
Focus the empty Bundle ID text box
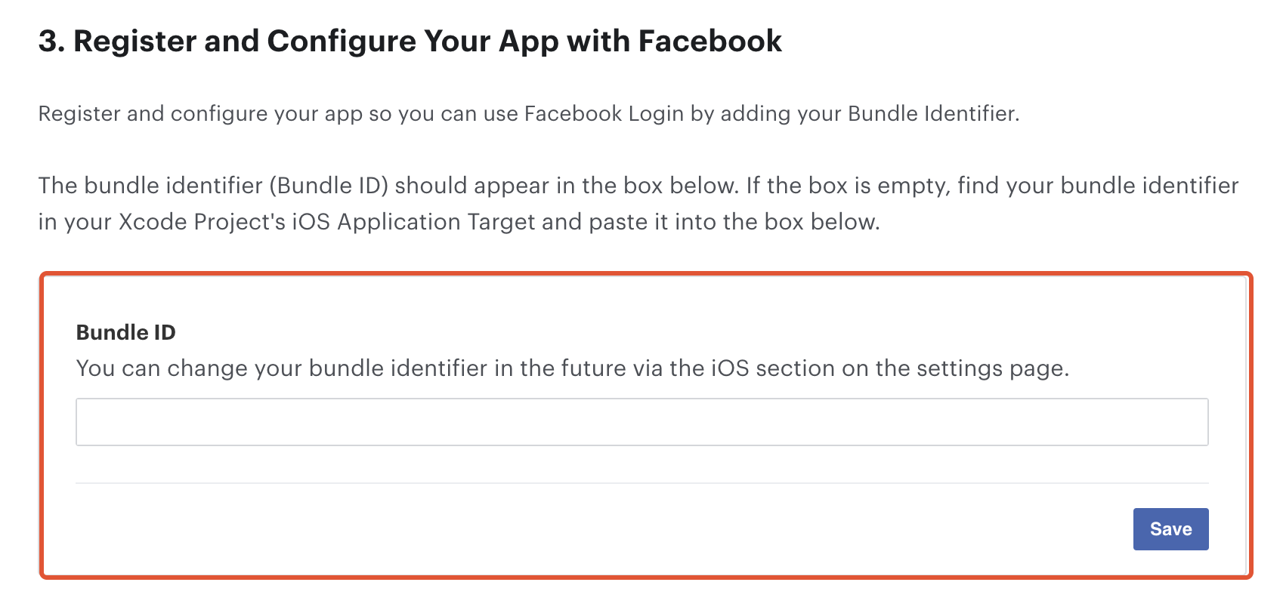pos(641,422)
